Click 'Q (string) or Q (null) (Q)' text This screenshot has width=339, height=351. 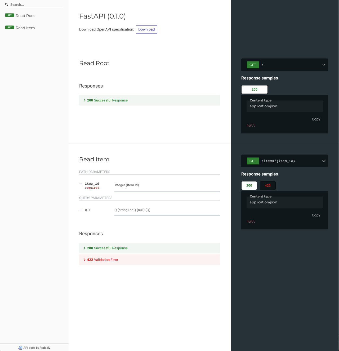click(x=132, y=210)
